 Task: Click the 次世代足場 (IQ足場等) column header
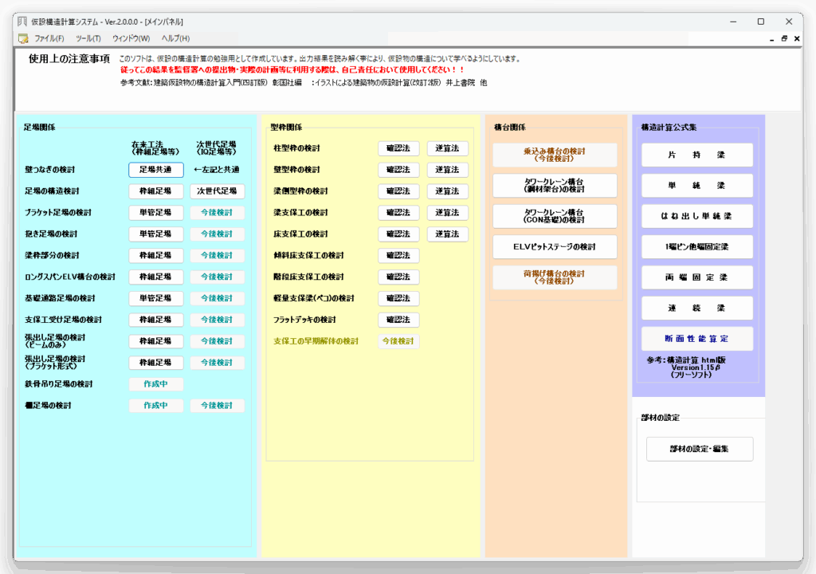pos(217,148)
